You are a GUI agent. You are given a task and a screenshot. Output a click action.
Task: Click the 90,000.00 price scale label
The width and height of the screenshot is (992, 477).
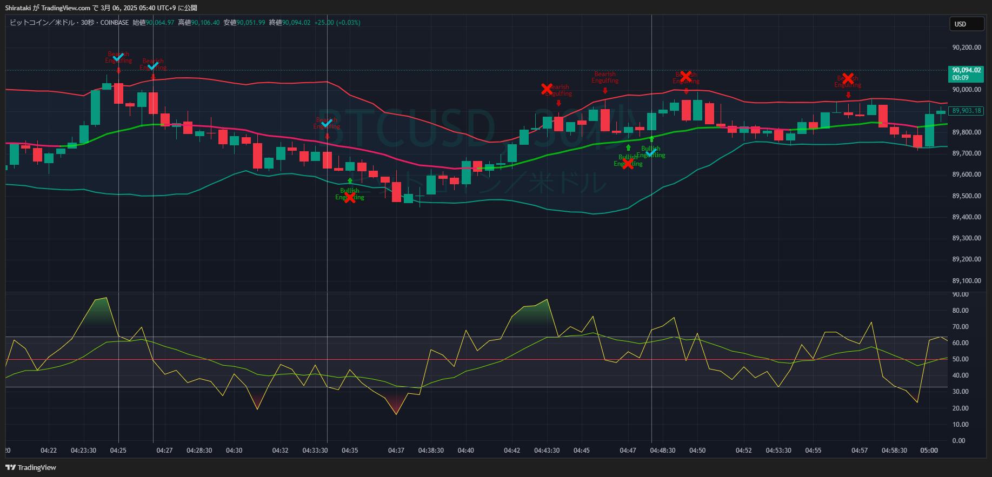click(967, 90)
